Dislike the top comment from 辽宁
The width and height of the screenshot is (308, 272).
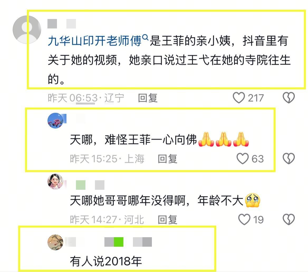[x=288, y=98]
